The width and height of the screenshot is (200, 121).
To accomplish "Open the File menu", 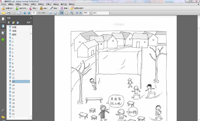I will pyautogui.click(x=3, y=4).
